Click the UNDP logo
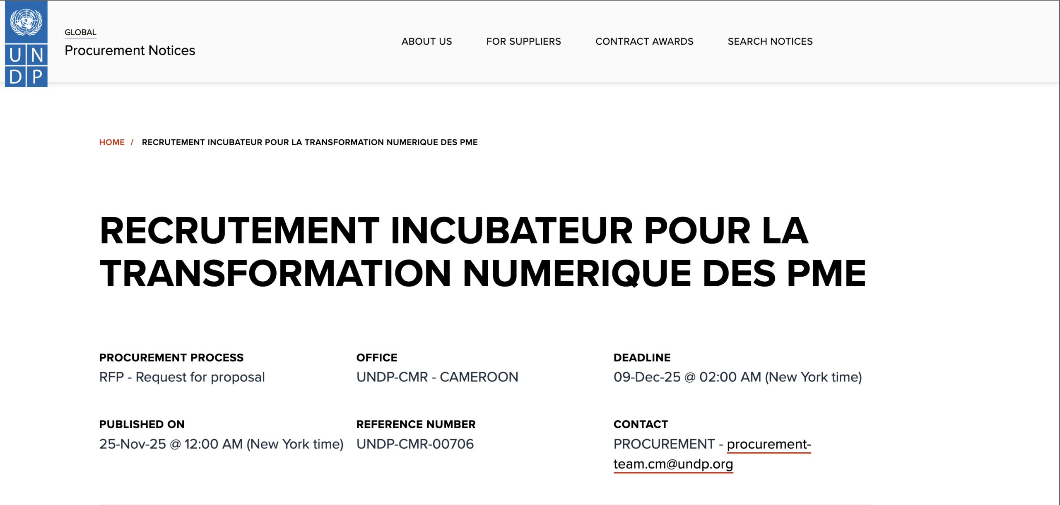This screenshot has width=1060, height=505. pyautogui.click(x=26, y=43)
